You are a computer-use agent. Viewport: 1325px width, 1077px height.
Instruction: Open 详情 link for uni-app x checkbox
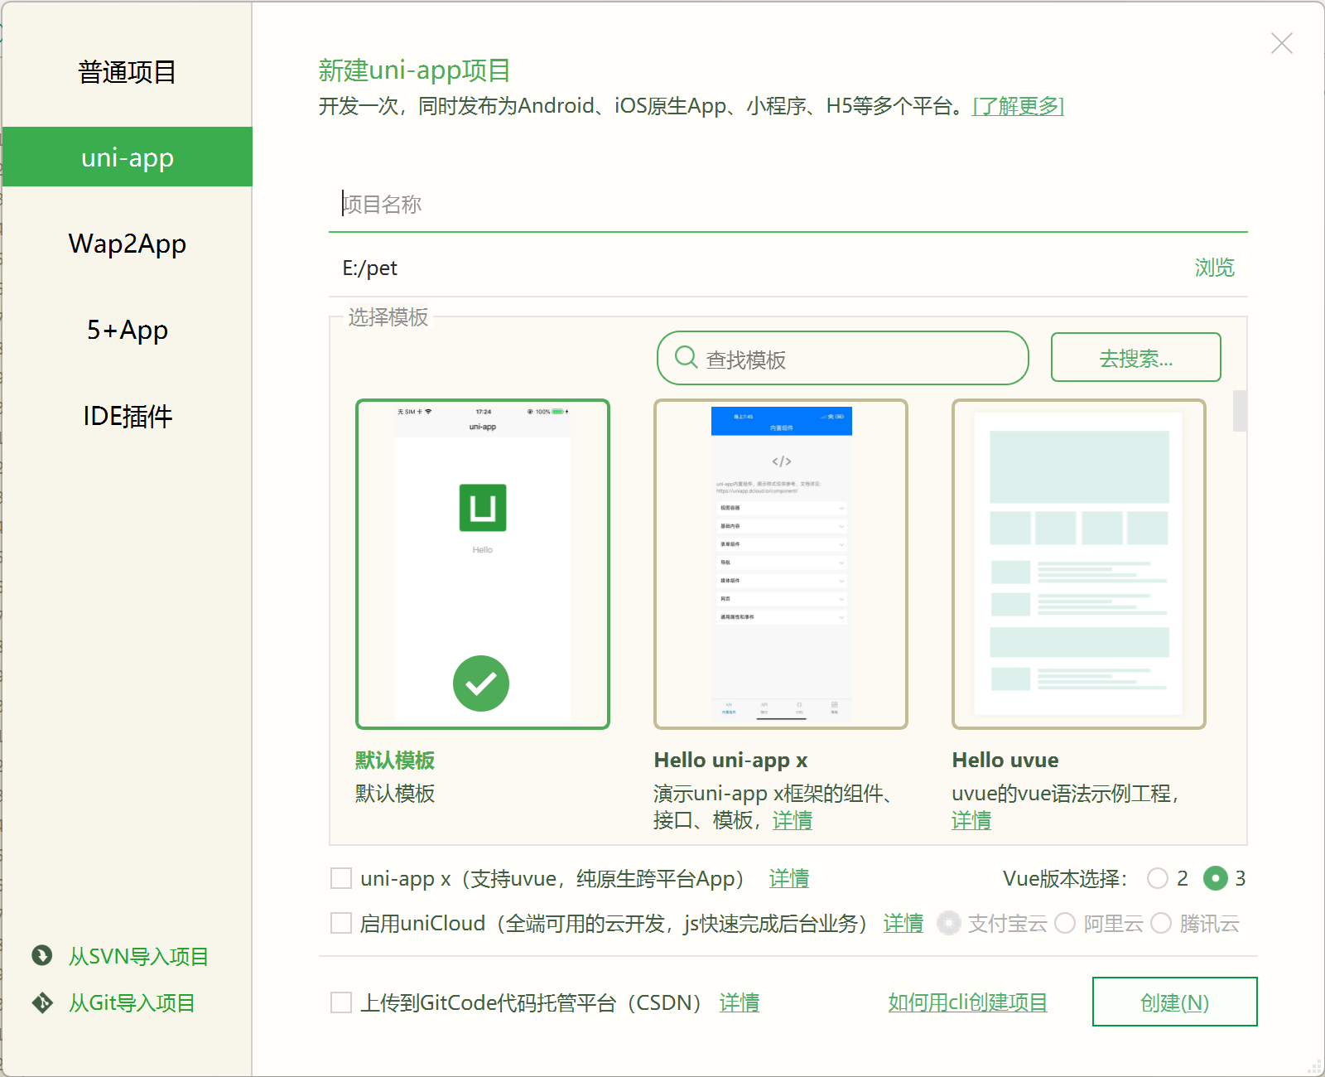(788, 878)
